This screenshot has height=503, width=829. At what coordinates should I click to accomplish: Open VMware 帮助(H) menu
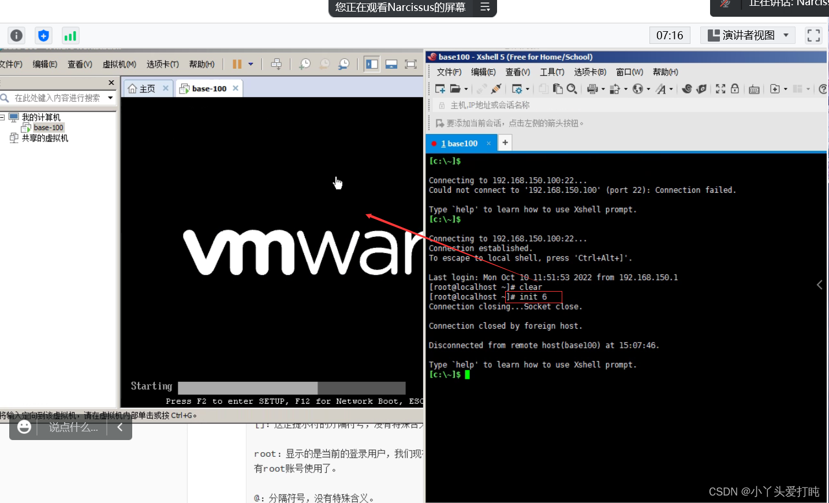pos(201,64)
